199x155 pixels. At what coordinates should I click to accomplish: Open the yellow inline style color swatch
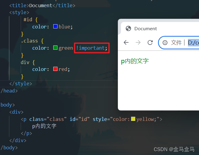133,119
